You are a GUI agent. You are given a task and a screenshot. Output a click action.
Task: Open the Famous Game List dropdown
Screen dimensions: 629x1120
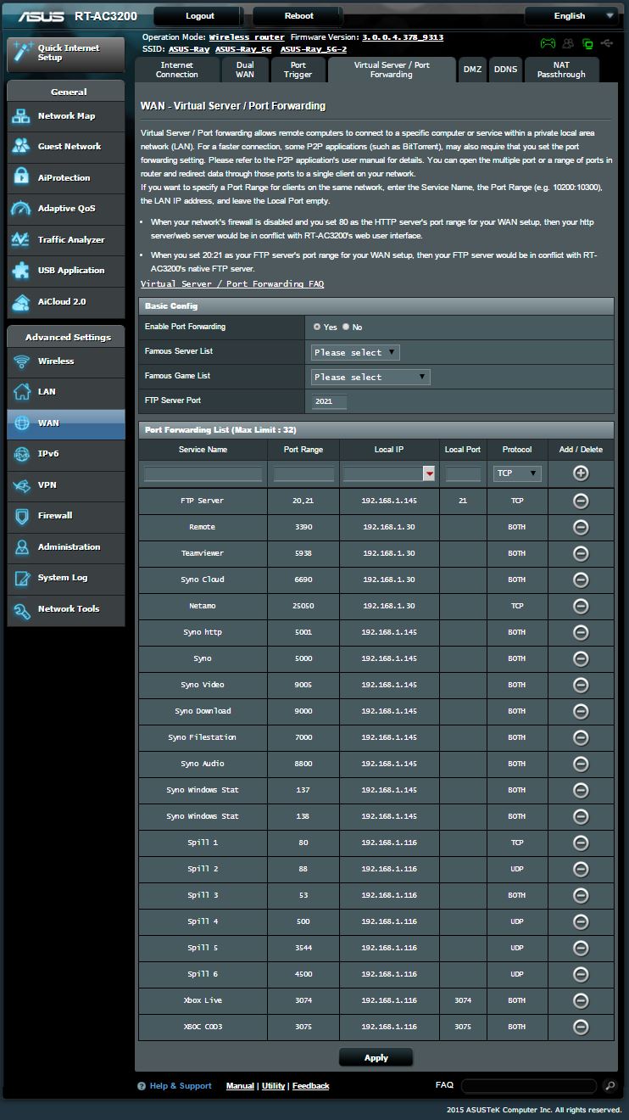[x=370, y=377]
